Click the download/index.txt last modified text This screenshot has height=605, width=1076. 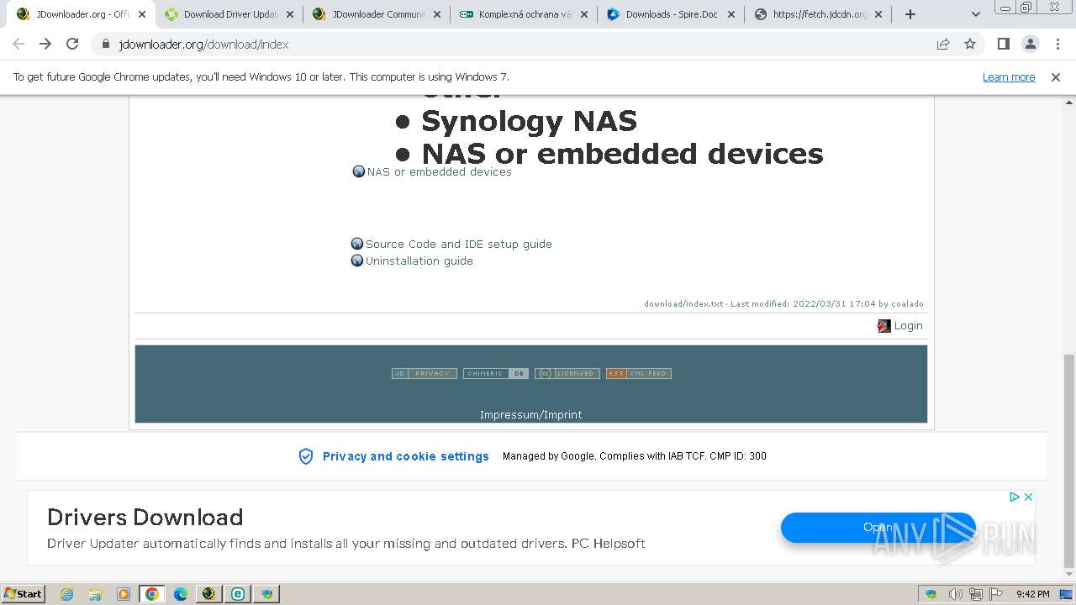[783, 303]
